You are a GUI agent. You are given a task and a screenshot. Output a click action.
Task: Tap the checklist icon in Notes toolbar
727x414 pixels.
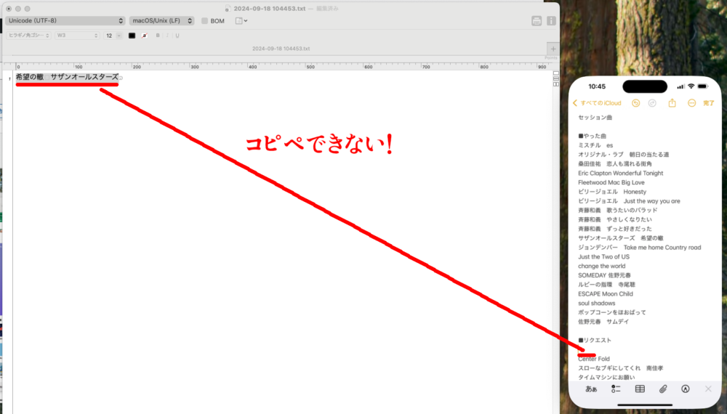coord(616,389)
